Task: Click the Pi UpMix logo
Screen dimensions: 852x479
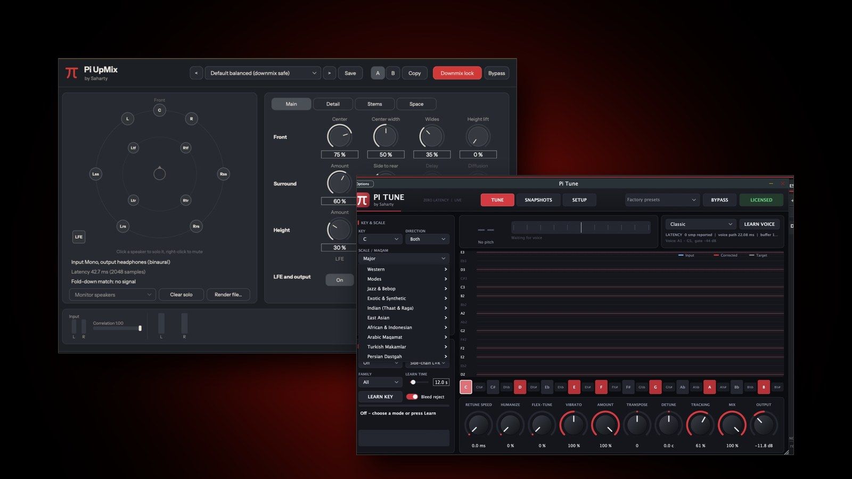Action: 71,73
